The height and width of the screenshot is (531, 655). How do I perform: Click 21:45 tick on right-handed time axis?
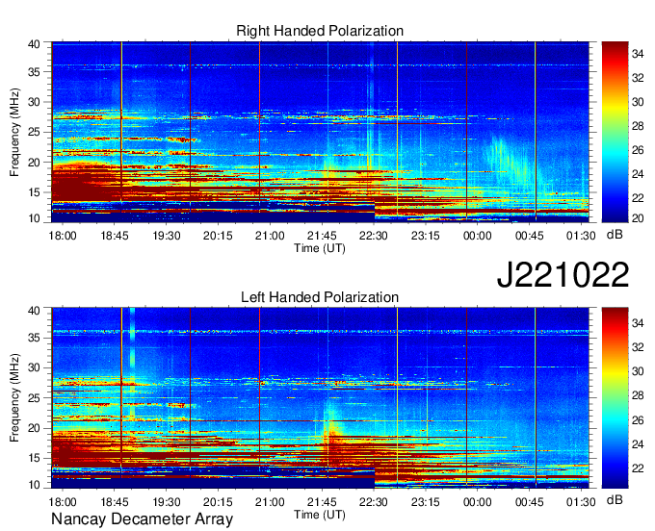click(322, 236)
